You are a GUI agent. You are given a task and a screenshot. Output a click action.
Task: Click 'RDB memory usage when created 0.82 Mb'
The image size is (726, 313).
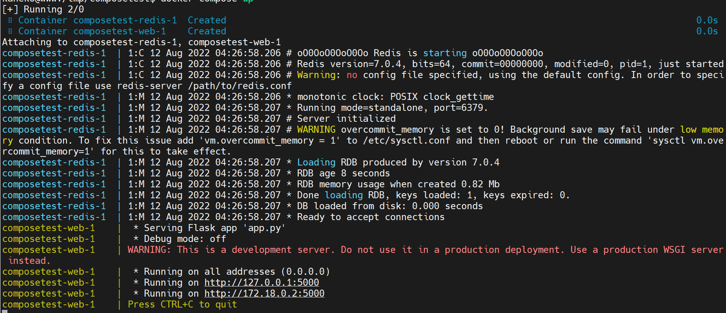point(398,184)
